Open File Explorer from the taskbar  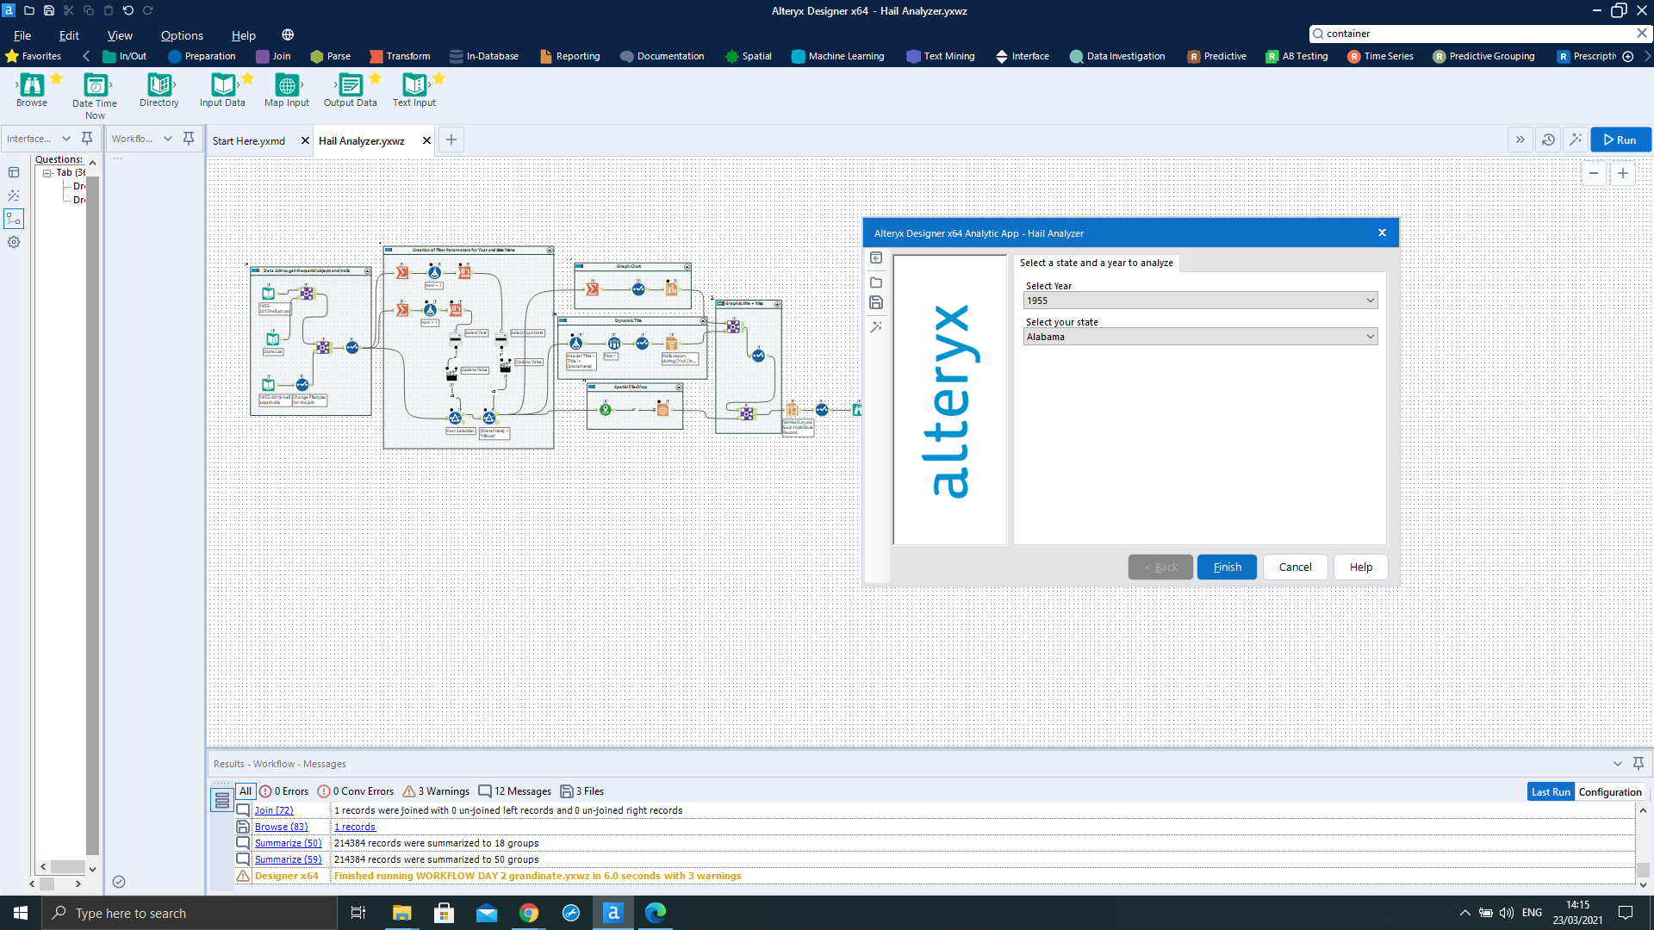point(402,913)
